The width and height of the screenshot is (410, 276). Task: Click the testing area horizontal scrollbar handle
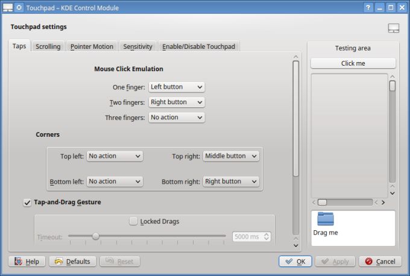(322, 202)
